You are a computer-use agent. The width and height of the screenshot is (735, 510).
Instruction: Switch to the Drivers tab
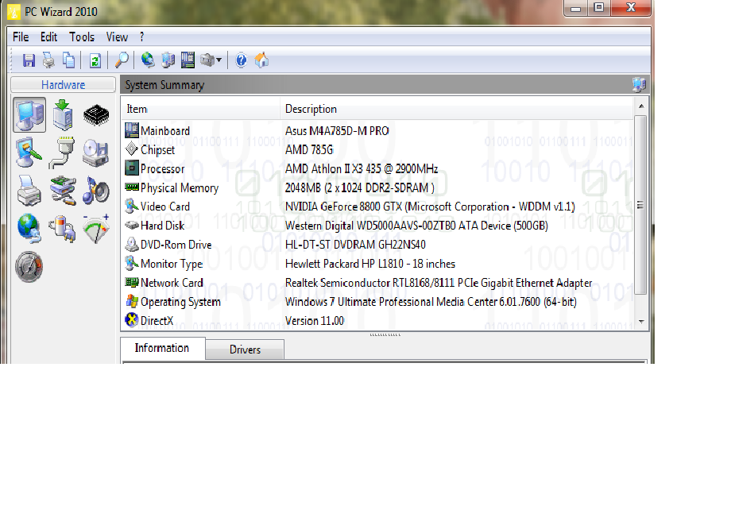(x=245, y=350)
